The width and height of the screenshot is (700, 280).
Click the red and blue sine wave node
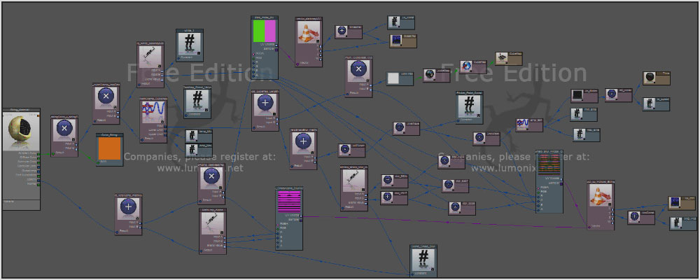pos(154,113)
